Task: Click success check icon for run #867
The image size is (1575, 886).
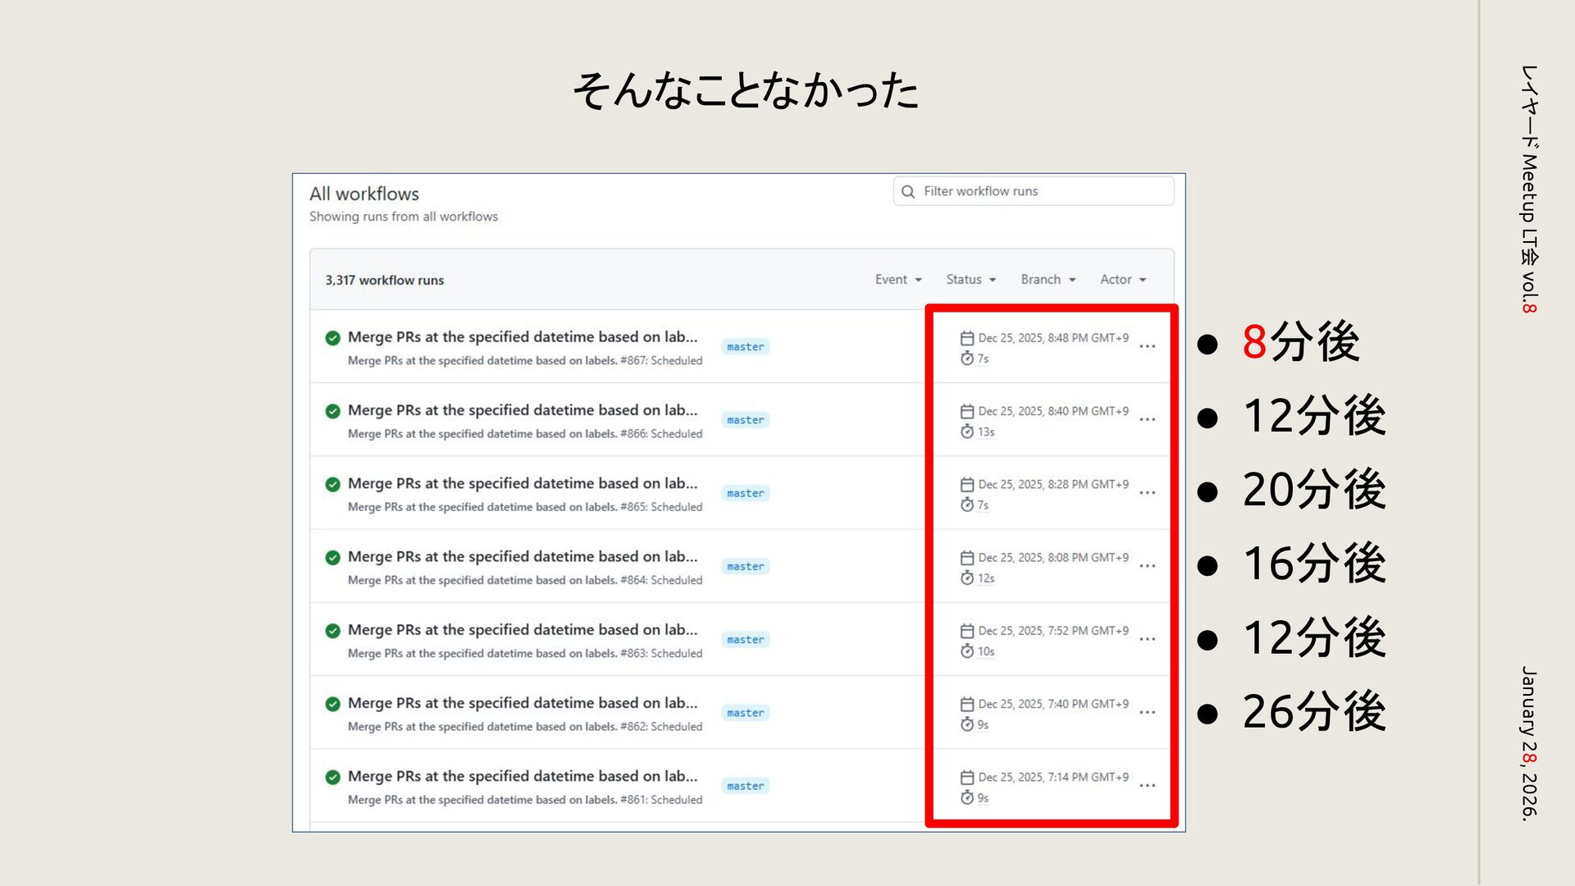Action: pyautogui.click(x=332, y=338)
